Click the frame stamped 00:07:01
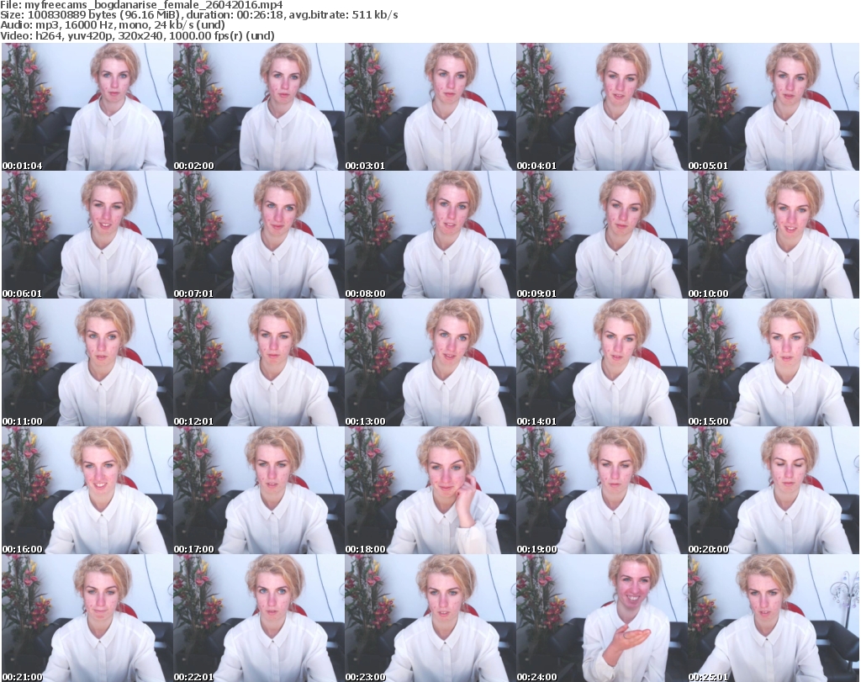This screenshot has width=861, height=682. tap(259, 235)
